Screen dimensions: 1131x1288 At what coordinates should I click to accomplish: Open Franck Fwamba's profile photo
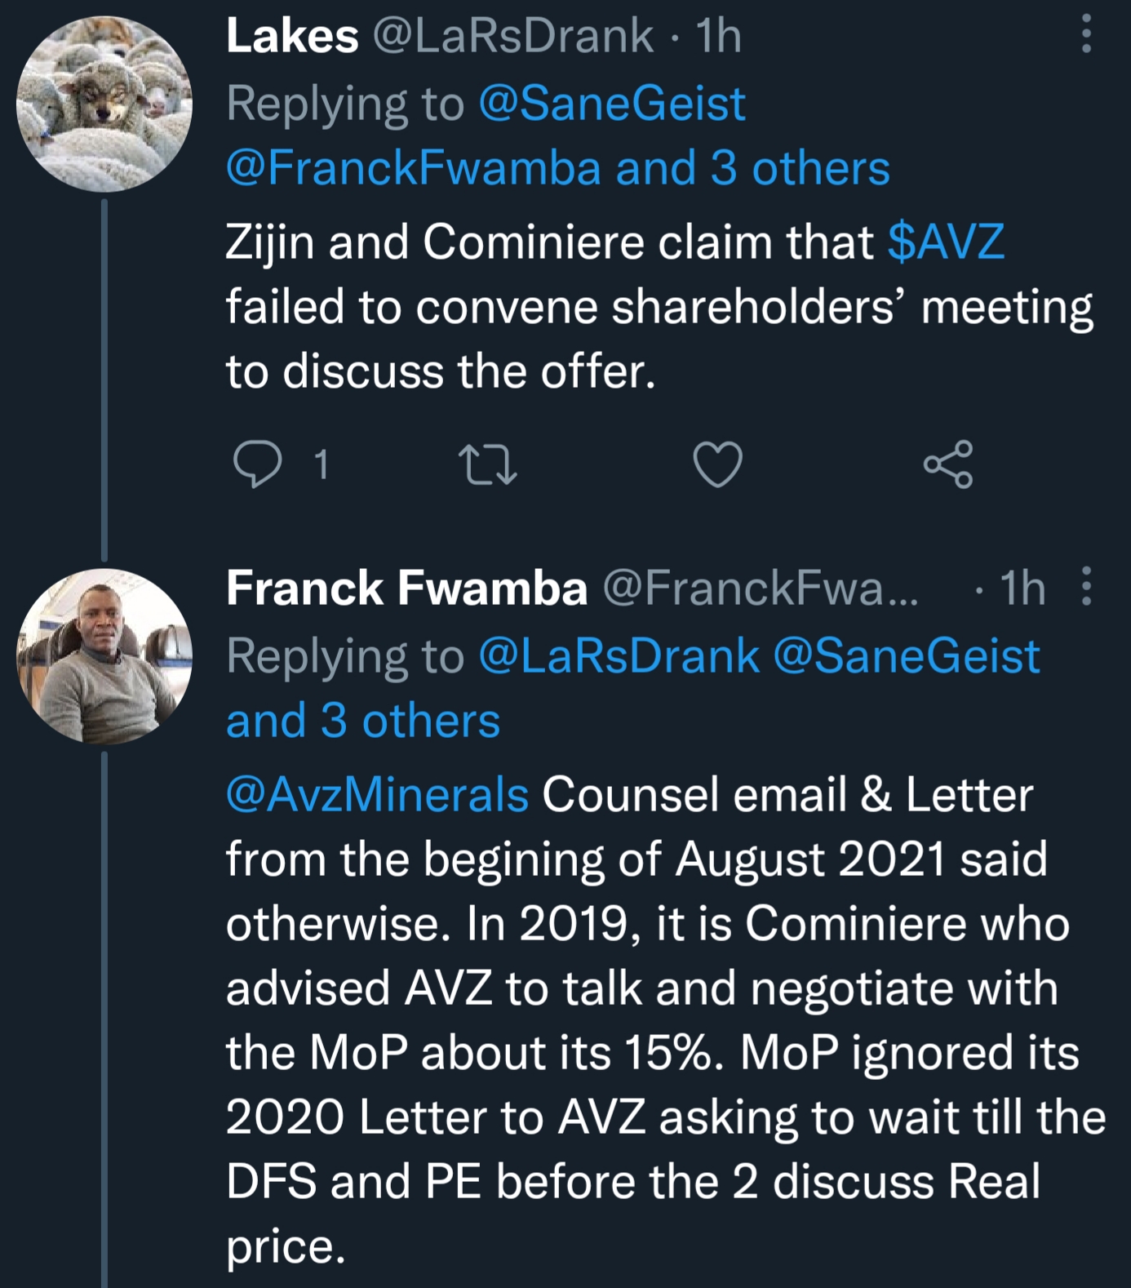pyautogui.click(x=104, y=656)
